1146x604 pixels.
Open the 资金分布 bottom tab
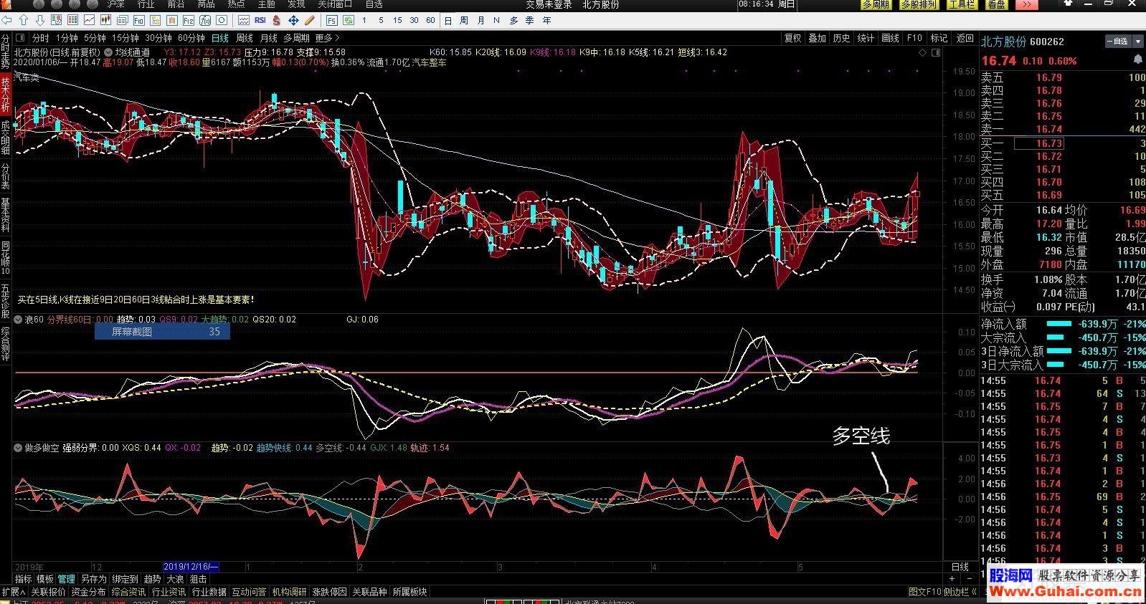[88, 592]
